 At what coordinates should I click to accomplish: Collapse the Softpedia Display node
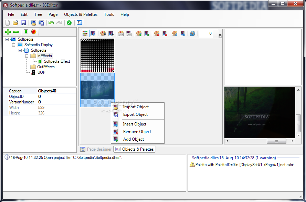click(13, 45)
